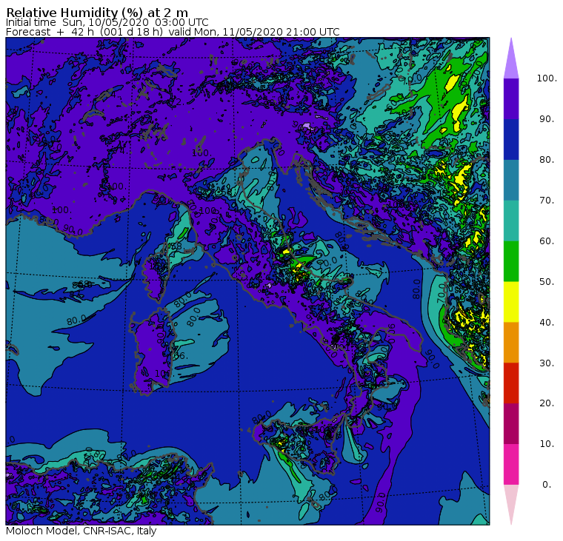Click the steel blue 70–80% legend band
Screen dimensions: 563x541
511,180
